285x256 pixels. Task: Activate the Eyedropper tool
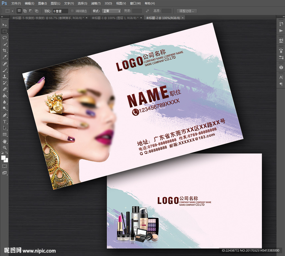tap(5, 57)
